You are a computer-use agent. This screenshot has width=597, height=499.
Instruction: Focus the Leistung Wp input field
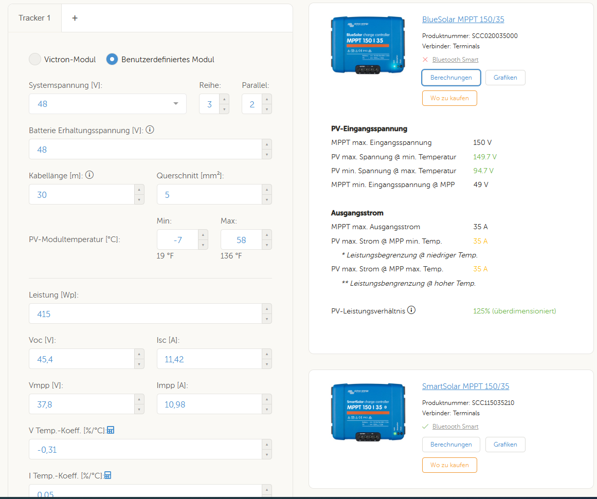coord(146,313)
